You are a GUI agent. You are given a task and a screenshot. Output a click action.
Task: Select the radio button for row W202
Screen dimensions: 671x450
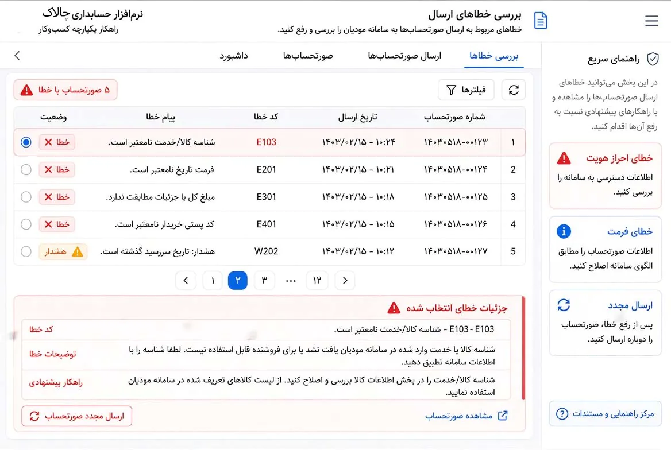[x=26, y=251]
